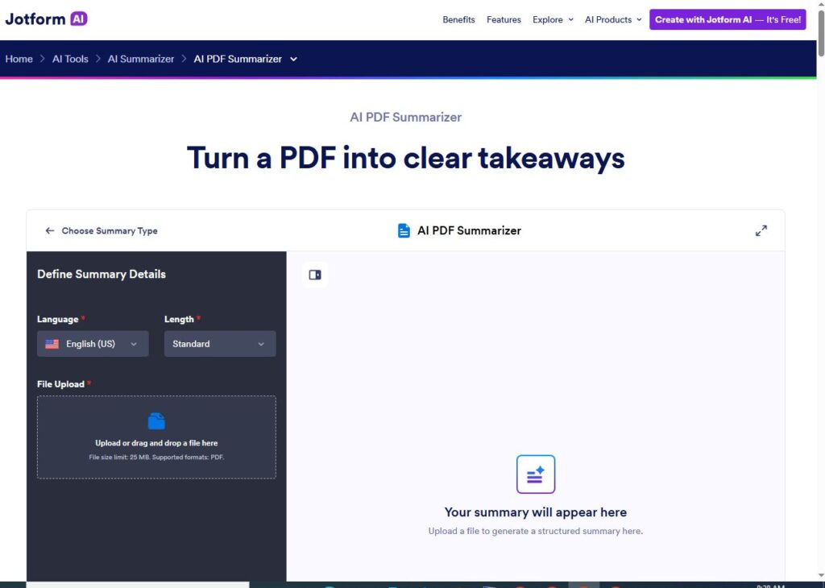Click Upload or drag and drop area
Viewport: 825px width, 588px height.
point(156,437)
